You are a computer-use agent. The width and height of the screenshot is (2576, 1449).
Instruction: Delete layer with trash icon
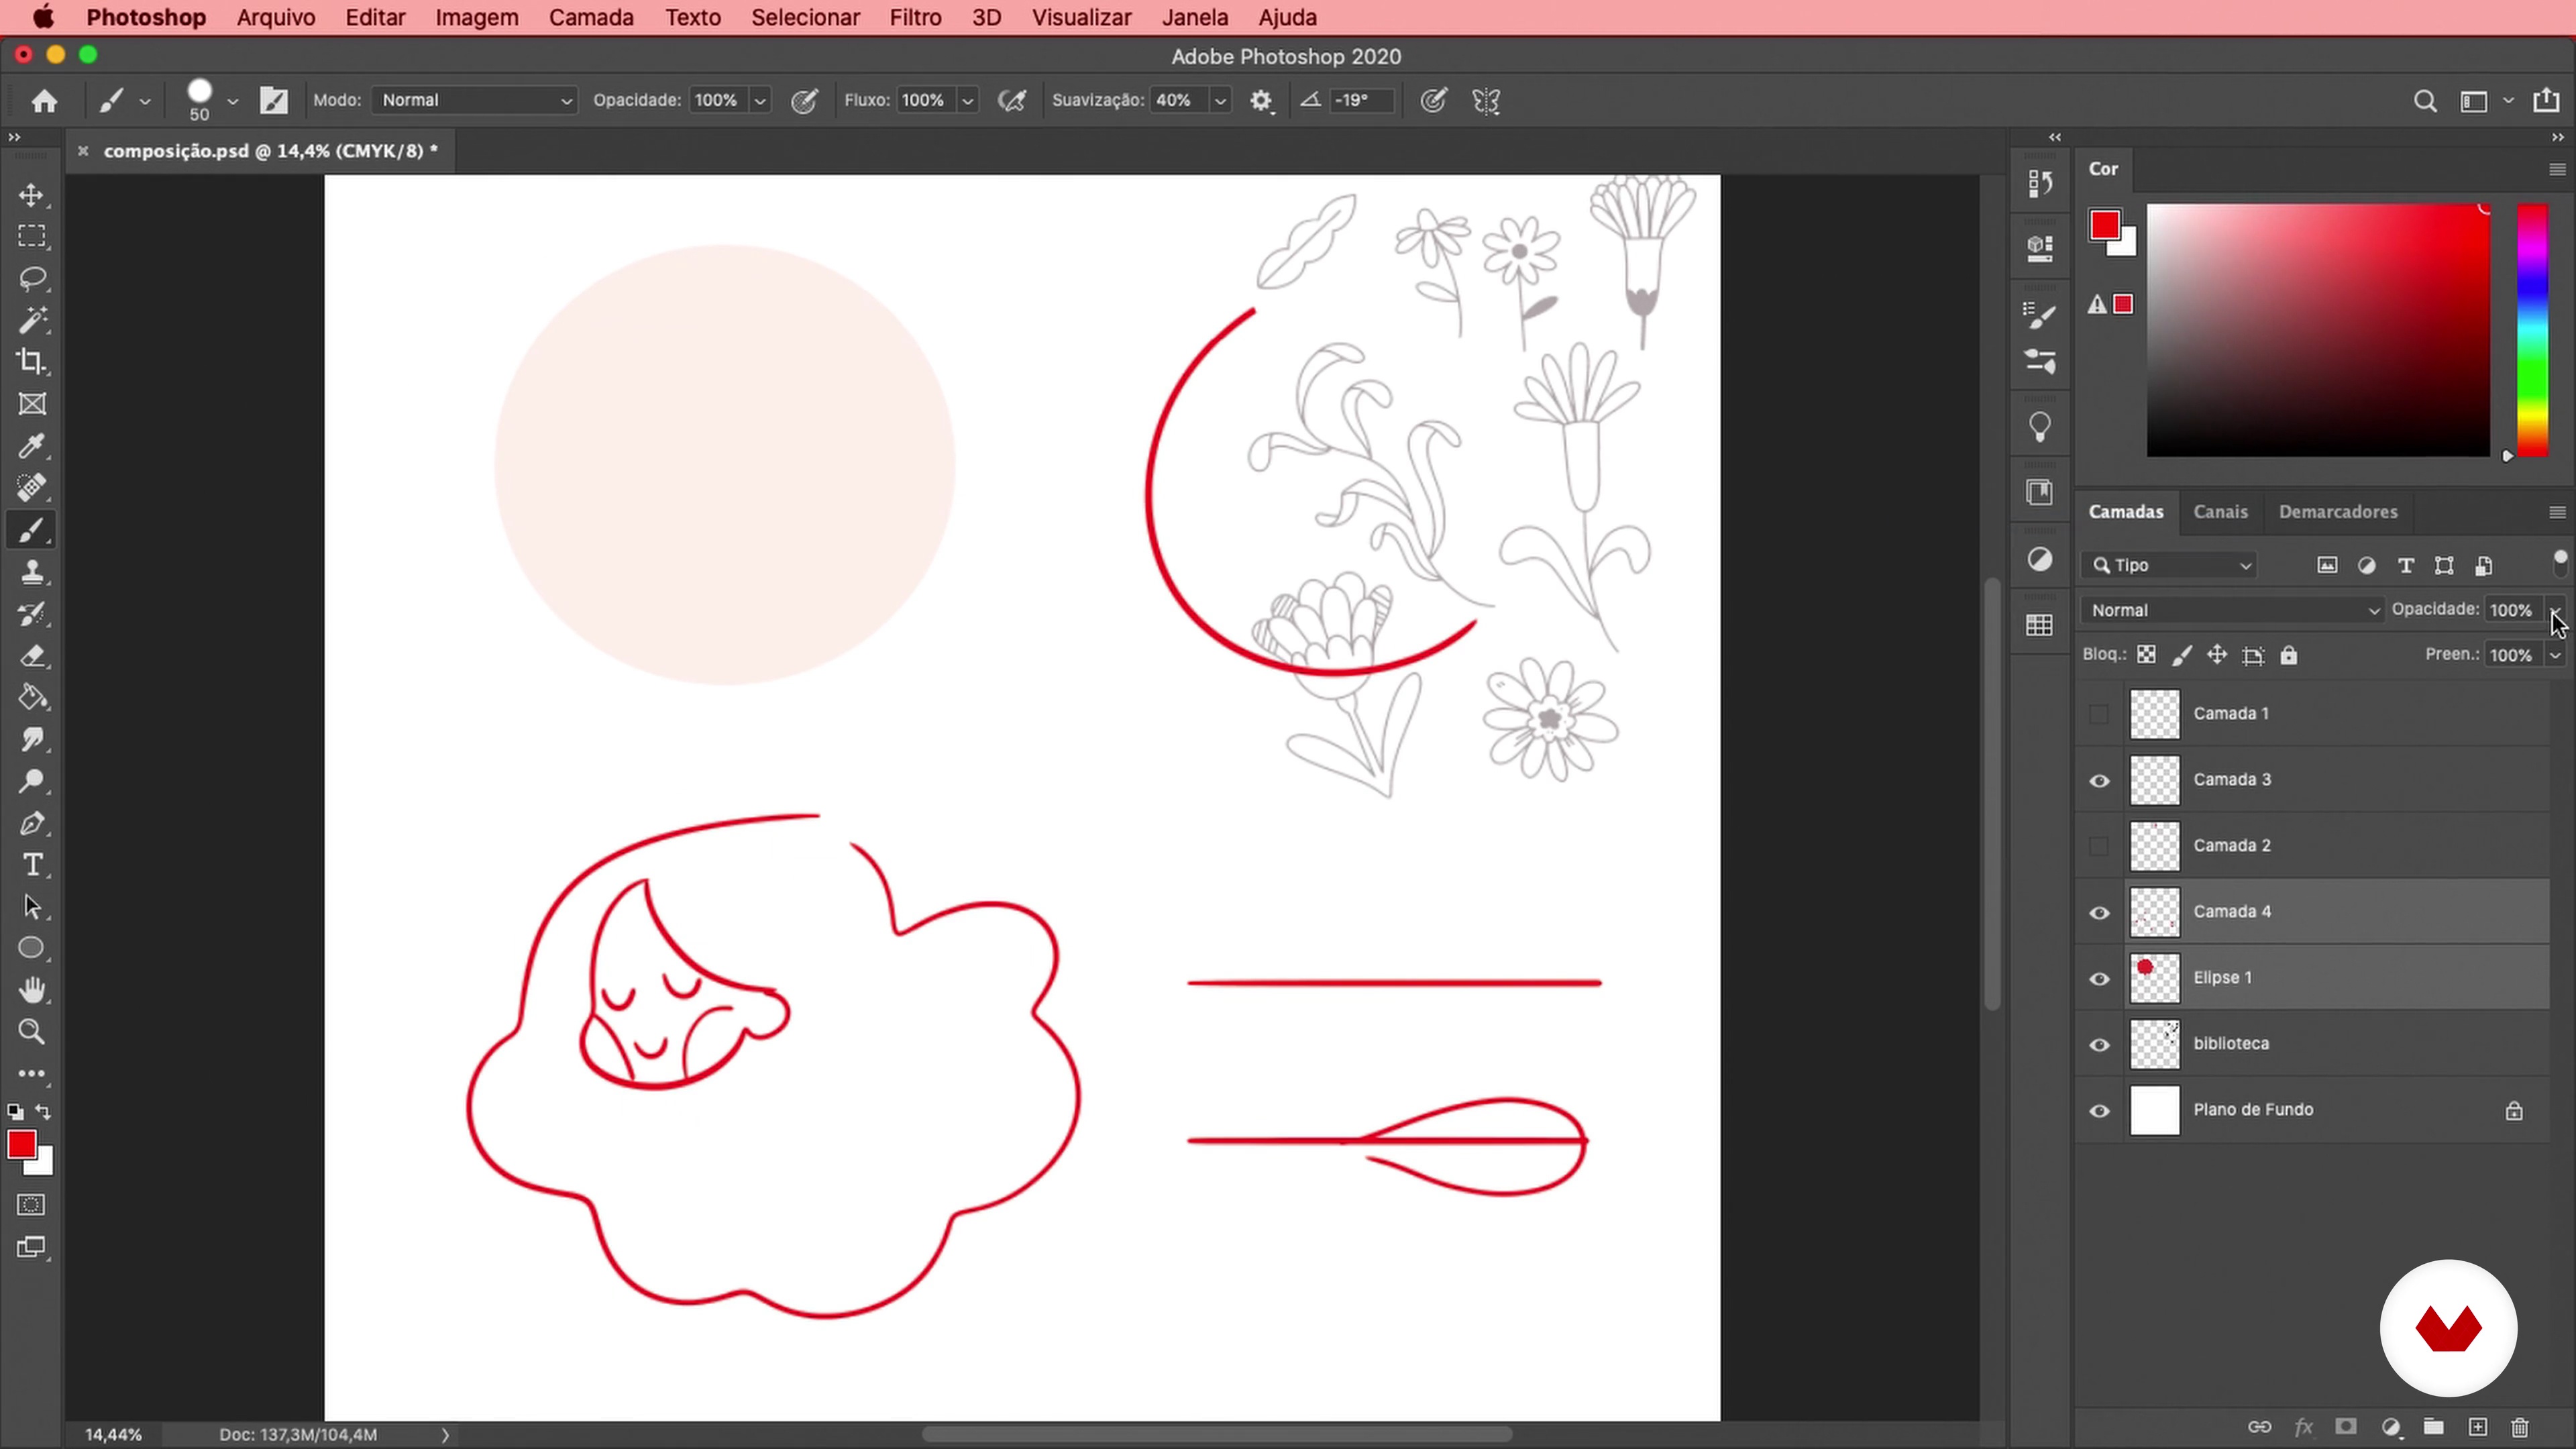pos(2520,1427)
